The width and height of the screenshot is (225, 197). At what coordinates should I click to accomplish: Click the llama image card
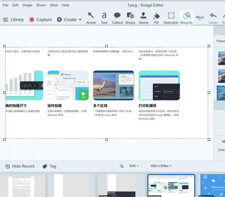tap(113, 86)
